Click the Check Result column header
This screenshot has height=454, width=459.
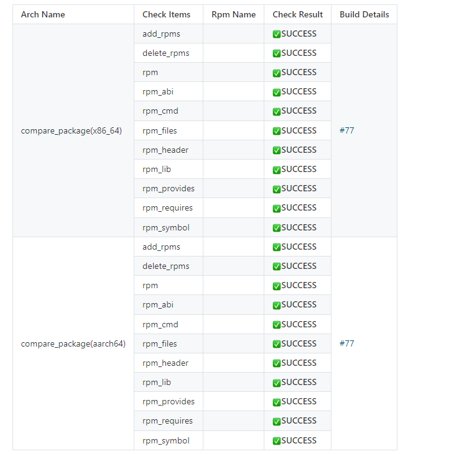pos(297,14)
